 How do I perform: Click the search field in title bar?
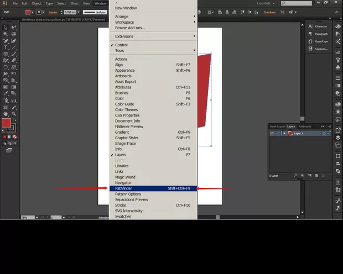(297, 3)
